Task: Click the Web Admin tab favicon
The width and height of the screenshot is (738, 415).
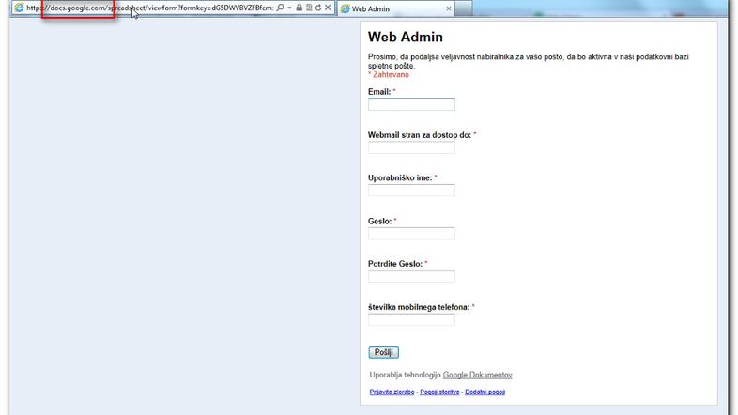Action: 345,8
